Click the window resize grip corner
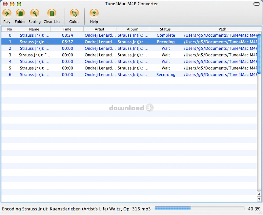263x215 pixels. click(x=260, y=213)
